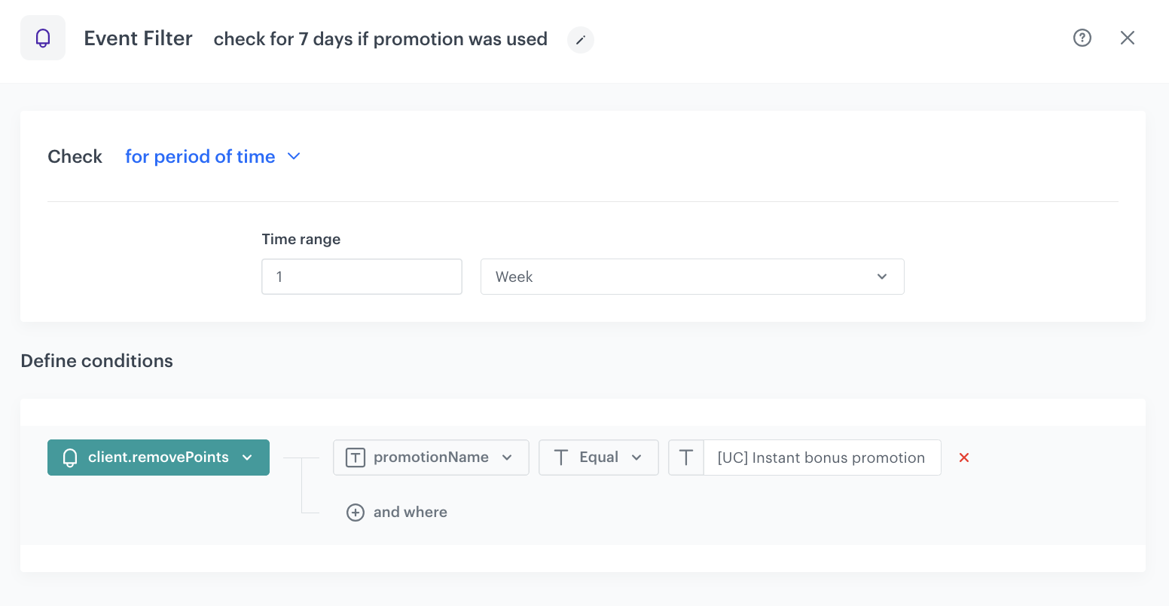
Task: Change the time unit from Week
Action: 692,277
